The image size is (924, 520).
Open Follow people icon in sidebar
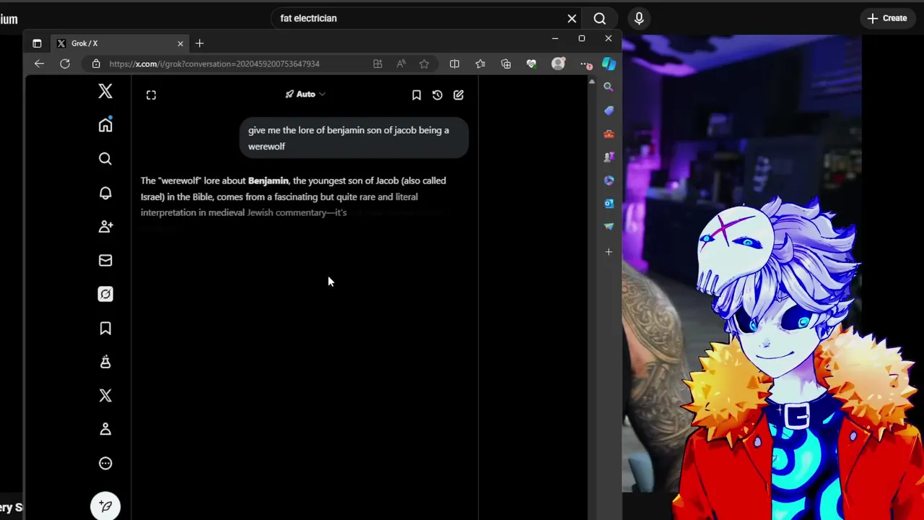click(105, 227)
